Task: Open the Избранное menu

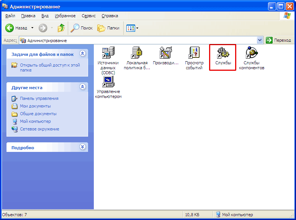Action: click(x=65, y=16)
